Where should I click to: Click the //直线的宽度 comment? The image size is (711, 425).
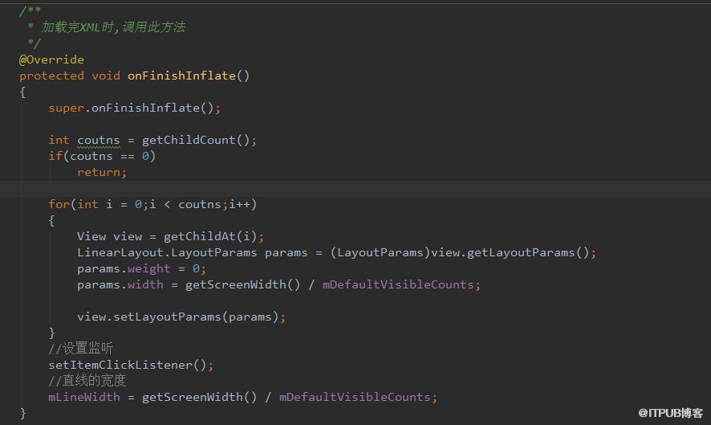point(87,381)
